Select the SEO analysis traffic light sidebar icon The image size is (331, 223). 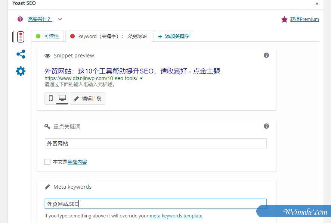(21, 36)
